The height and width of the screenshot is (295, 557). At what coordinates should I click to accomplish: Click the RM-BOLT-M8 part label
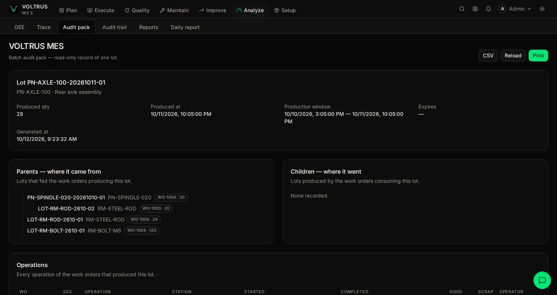click(104, 231)
